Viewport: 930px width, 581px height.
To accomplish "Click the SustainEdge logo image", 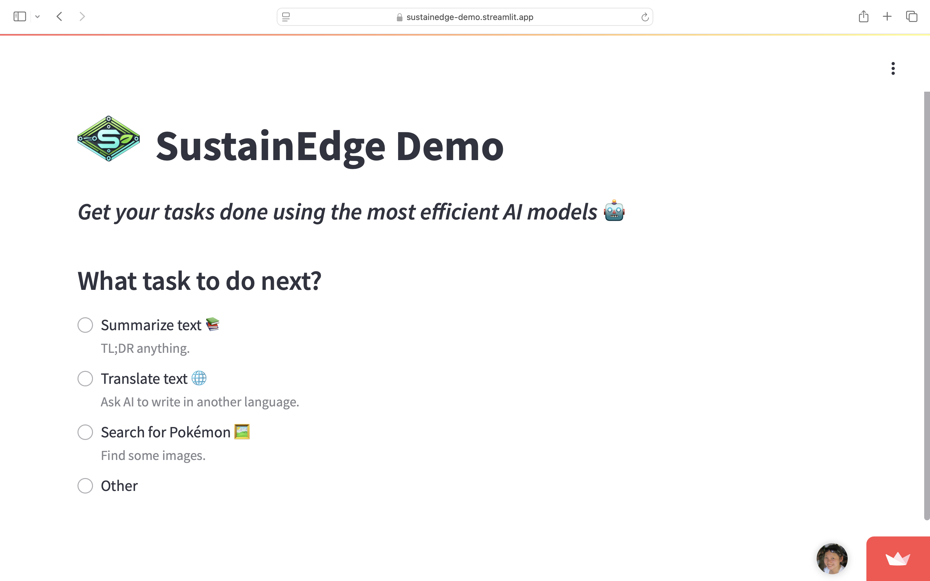I will pos(108,139).
